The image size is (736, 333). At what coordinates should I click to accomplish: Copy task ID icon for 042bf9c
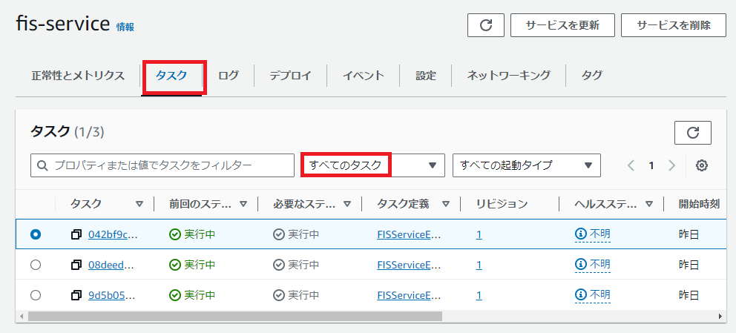[x=76, y=235]
